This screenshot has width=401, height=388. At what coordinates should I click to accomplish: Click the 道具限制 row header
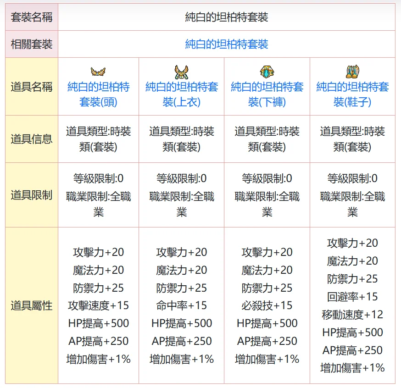[32, 195]
